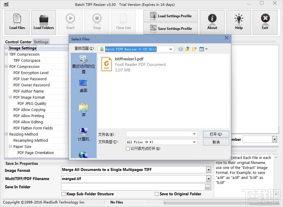Create new folder in Select Files dialog
283x207 pixels.
(194, 49)
